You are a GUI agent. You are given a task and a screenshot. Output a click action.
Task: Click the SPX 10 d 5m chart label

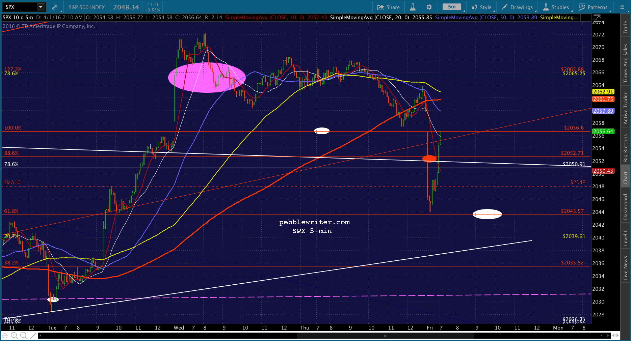(18, 18)
